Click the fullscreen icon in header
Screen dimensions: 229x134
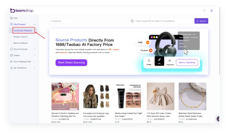pyautogui.click(x=204, y=10)
